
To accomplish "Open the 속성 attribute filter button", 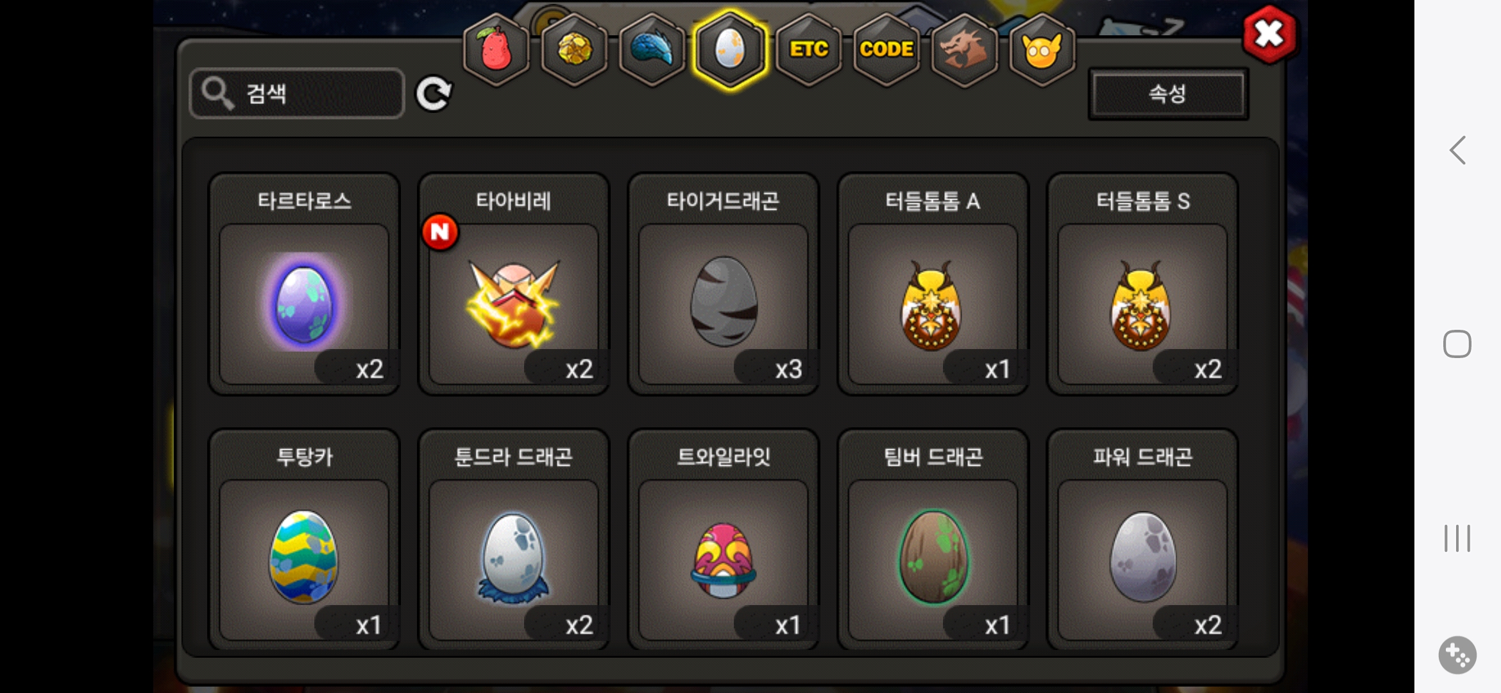I will point(1168,94).
